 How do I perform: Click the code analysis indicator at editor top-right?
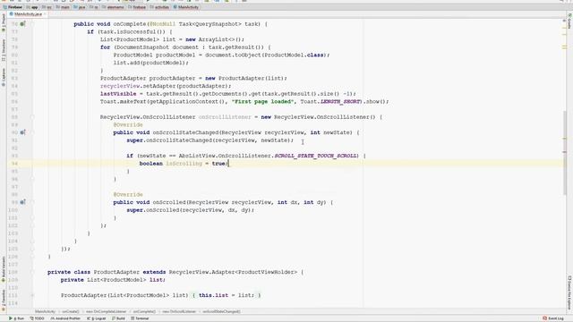[565, 20]
